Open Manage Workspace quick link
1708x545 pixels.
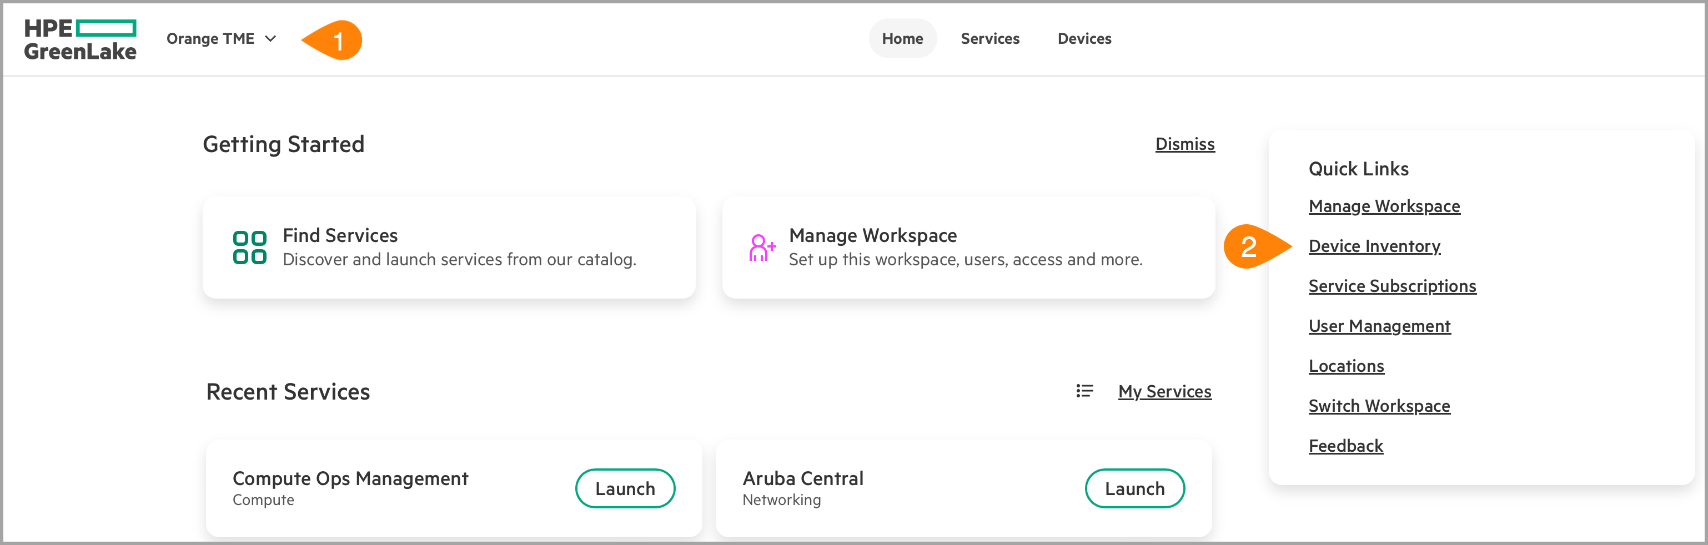click(x=1384, y=206)
